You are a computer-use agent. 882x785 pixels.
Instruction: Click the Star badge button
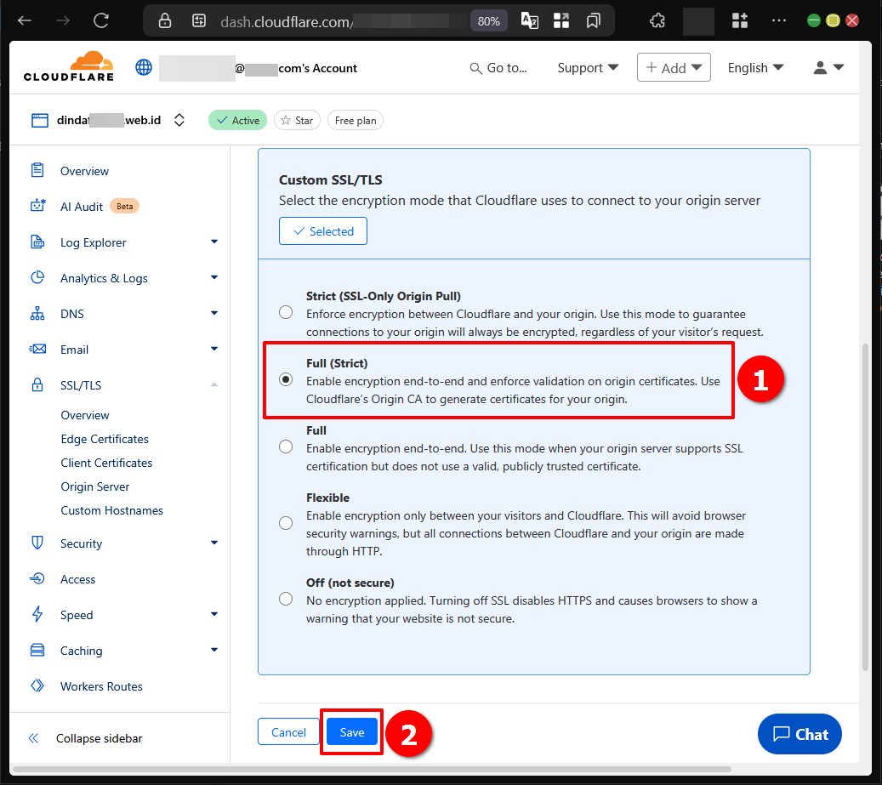tap(297, 120)
